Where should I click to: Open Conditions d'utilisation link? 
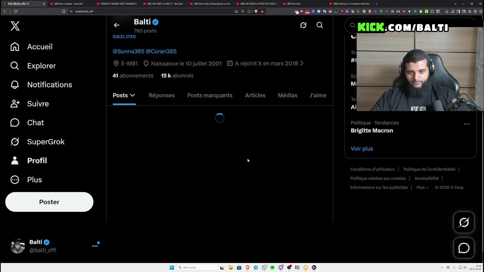pyautogui.click(x=372, y=169)
